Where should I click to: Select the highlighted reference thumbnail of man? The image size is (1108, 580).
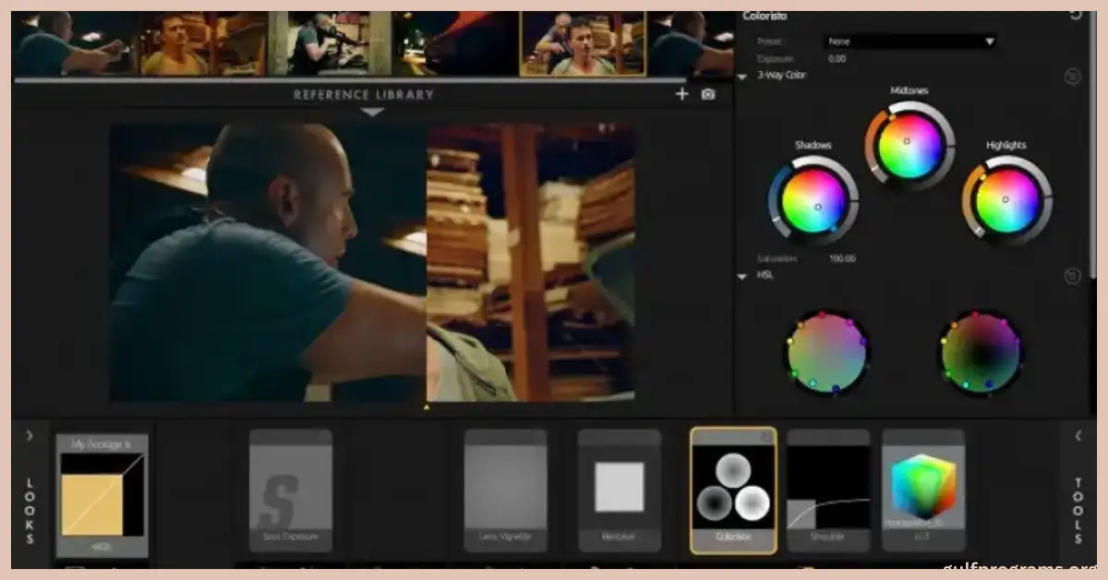pyautogui.click(x=584, y=44)
